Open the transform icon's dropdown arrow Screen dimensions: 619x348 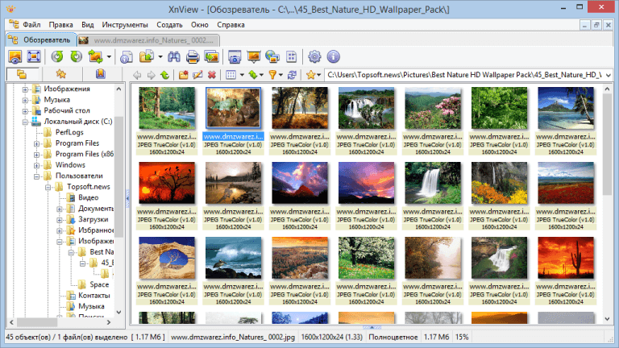click(x=109, y=57)
